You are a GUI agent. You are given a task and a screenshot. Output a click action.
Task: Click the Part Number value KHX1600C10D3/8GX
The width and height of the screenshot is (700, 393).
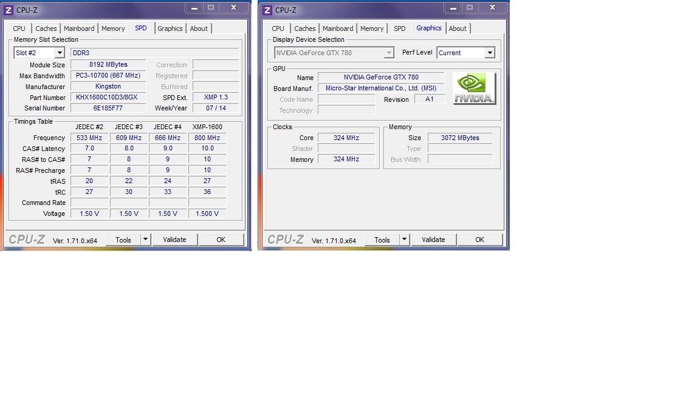[x=108, y=97]
